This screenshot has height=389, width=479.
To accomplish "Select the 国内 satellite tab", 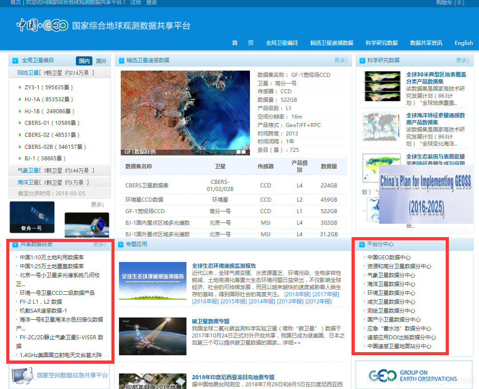I will [x=84, y=61].
